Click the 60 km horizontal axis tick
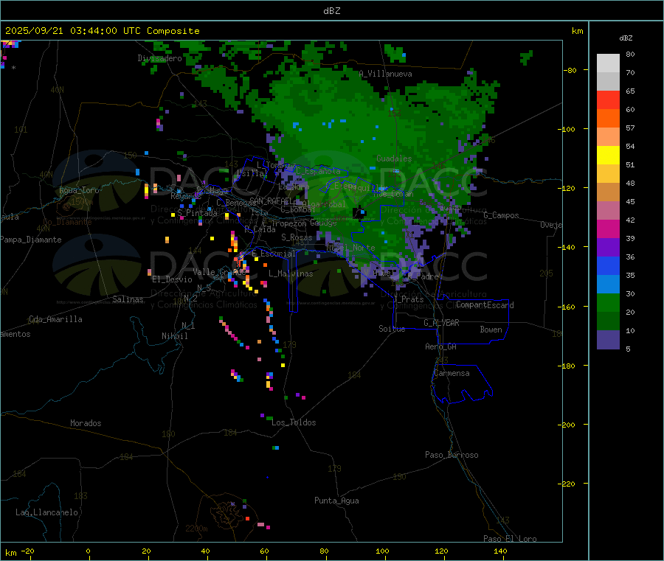The width and height of the screenshot is (664, 561). tap(264, 551)
